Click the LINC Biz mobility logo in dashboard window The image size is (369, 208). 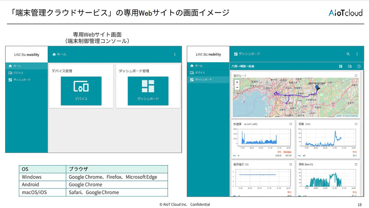coord(208,54)
